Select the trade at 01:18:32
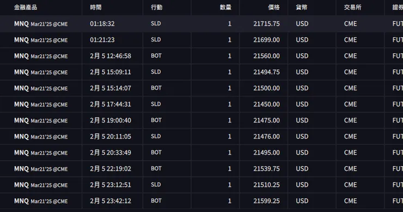This screenshot has width=403, height=212. click(201, 23)
